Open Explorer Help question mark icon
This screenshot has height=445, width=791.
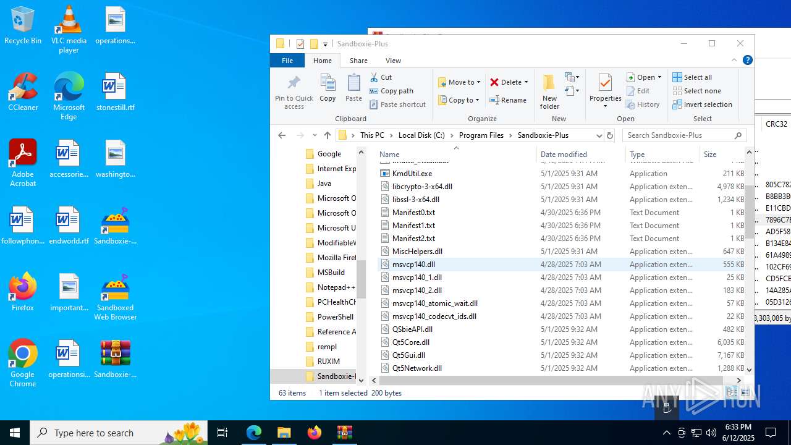point(747,60)
